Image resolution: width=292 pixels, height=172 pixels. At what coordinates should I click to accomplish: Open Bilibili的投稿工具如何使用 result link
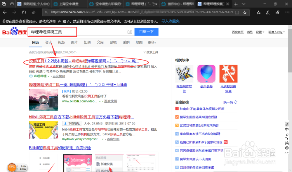(x=60, y=148)
